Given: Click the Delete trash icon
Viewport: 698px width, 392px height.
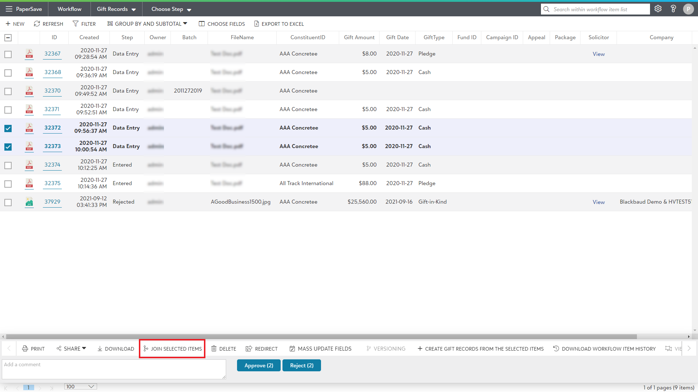Looking at the screenshot, I should pos(214,349).
